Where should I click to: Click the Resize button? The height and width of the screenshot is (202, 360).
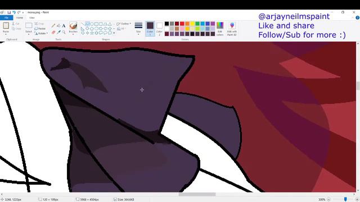coord(40,29)
